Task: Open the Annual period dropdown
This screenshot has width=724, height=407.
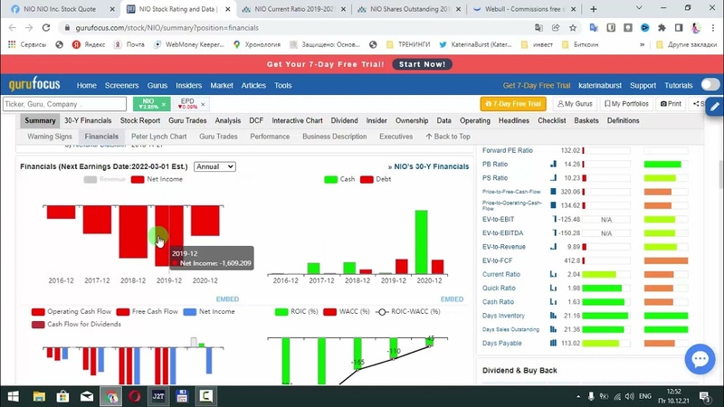Action: click(x=214, y=166)
